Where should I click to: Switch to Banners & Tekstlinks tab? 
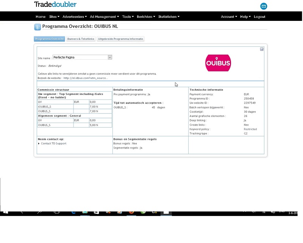coord(81,39)
